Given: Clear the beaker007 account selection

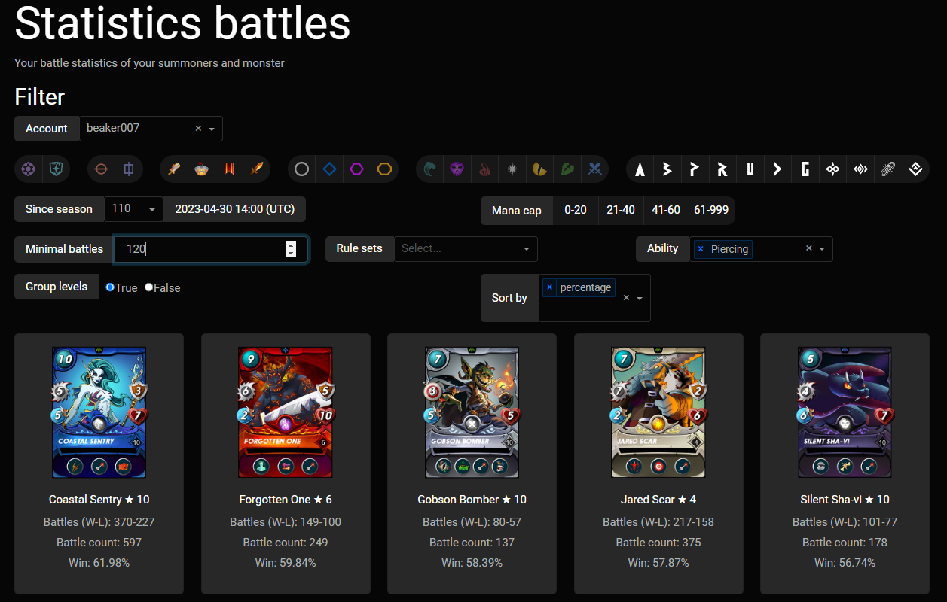Looking at the screenshot, I should pos(198,129).
